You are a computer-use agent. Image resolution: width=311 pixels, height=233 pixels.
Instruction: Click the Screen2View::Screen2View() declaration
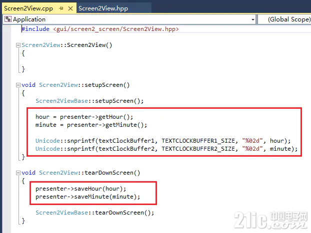67,45
